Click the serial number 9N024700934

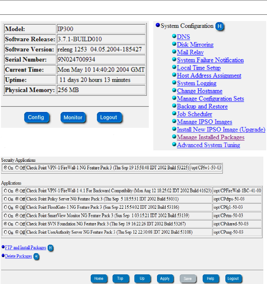[x=76, y=59]
